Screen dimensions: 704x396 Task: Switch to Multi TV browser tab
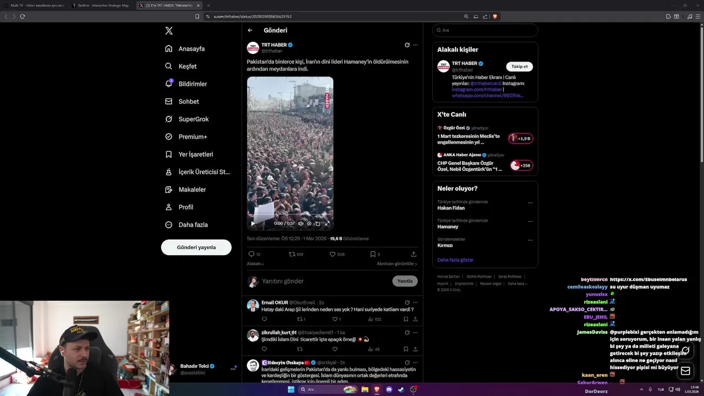tap(34, 5)
